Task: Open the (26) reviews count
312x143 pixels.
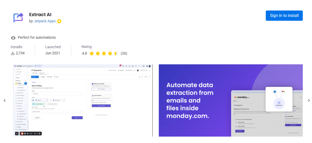Action: tap(124, 53)
